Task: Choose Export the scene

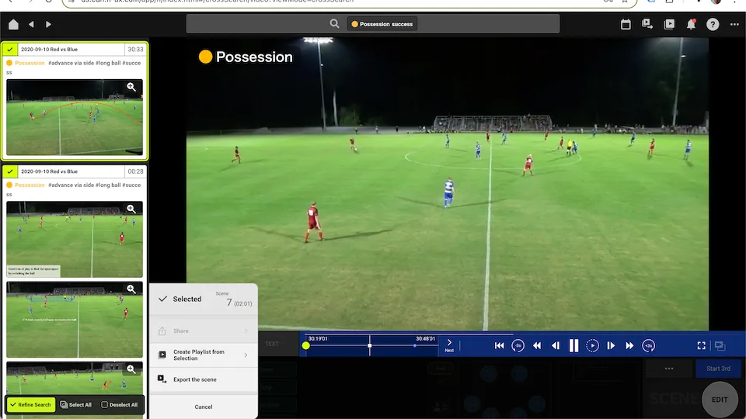Action: 204,379
